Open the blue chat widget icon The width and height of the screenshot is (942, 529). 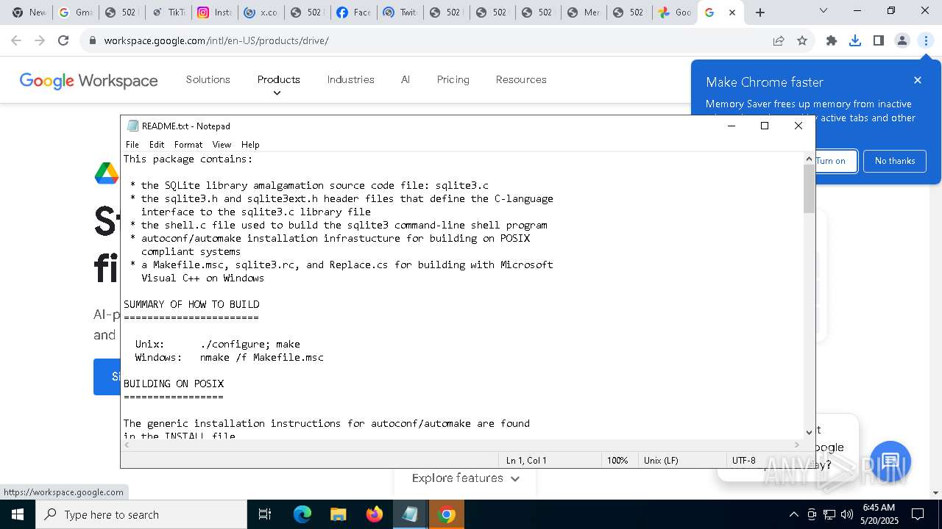coord(890,461)
